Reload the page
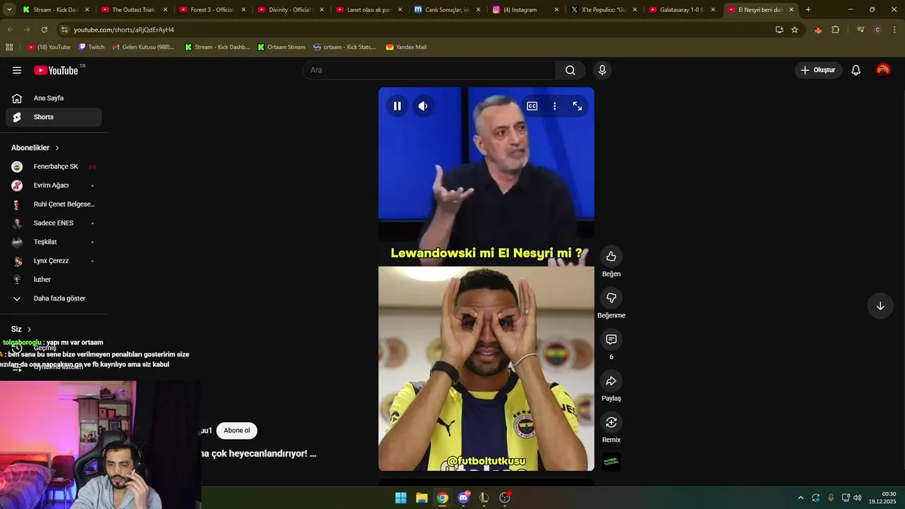Viewport: 905px width, 509px height. pyautogui.click(x=44, y=30)
